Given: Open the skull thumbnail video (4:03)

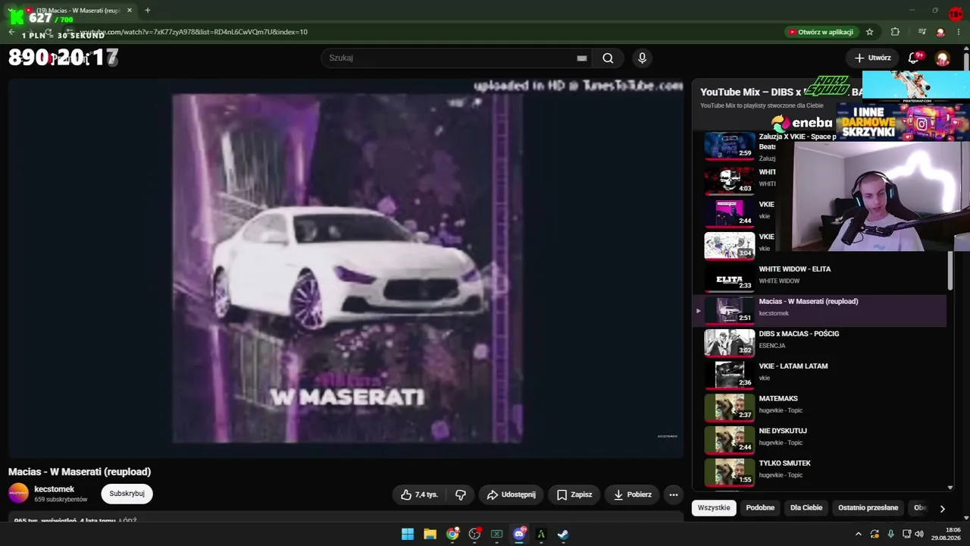Looking at the screenshot, I should tap(730, 180).
